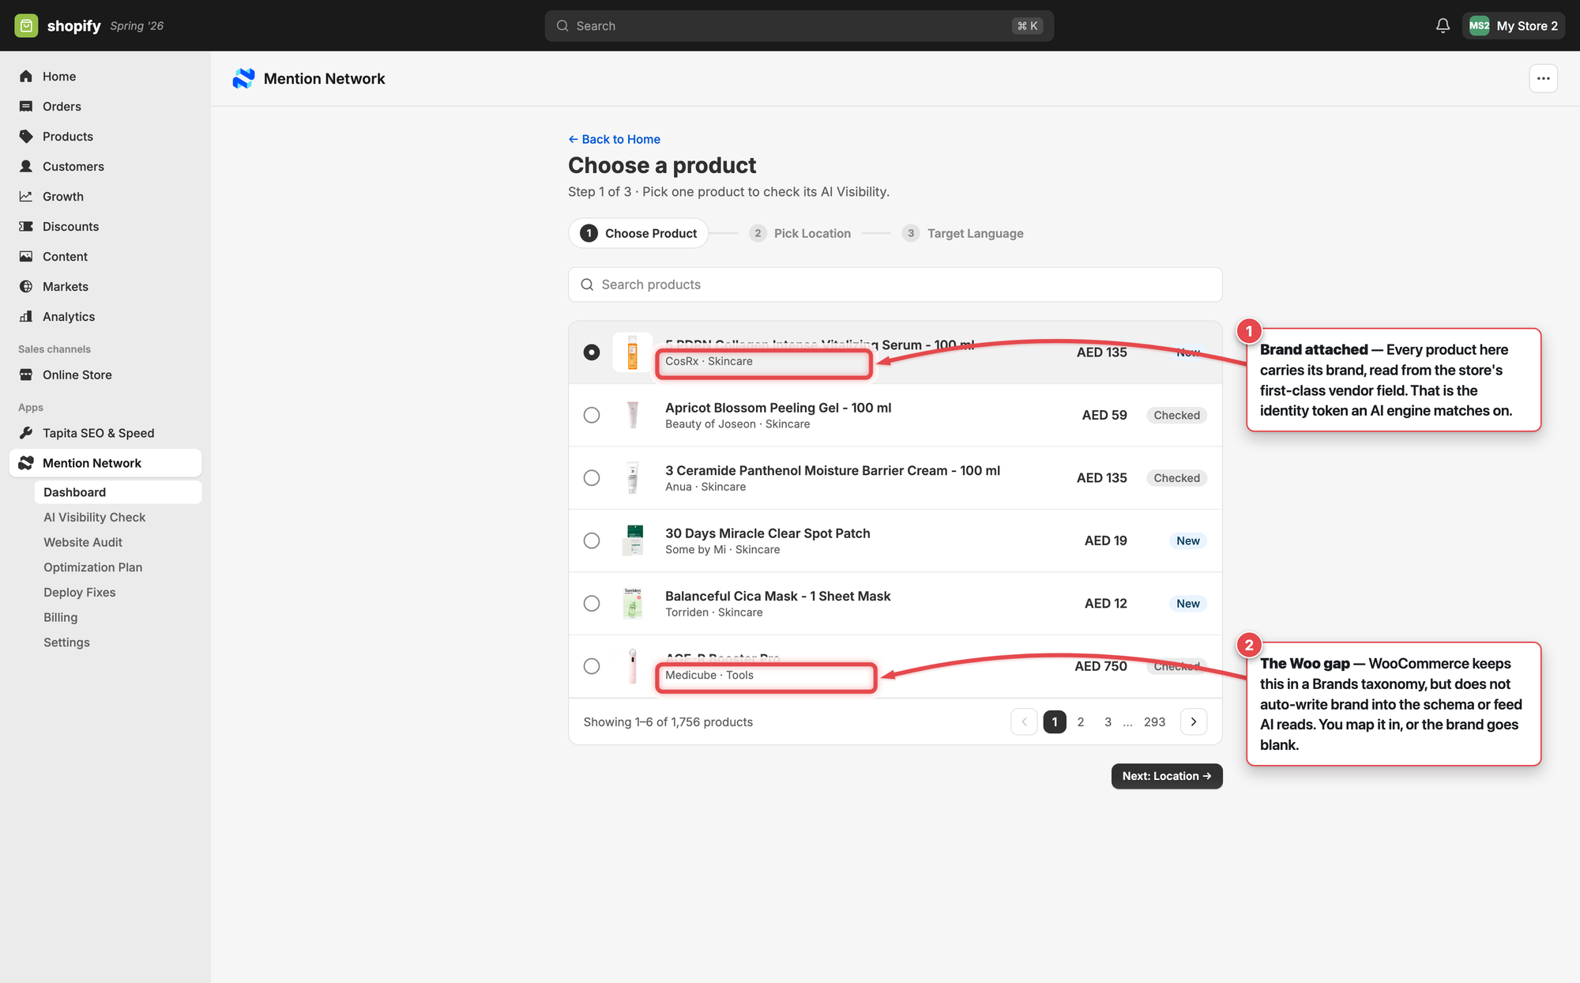Screen dimensions: 1580x983
Task: Go to next page with the right chevron
Action: (1194, 722)
